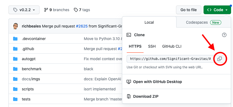
Task: Open the autogpt folder
Action: point(29,59)
